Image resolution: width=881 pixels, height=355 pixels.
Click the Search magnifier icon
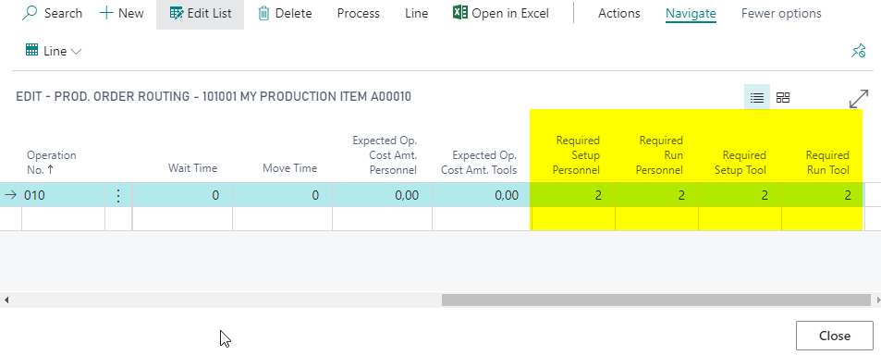pos(30,13)
